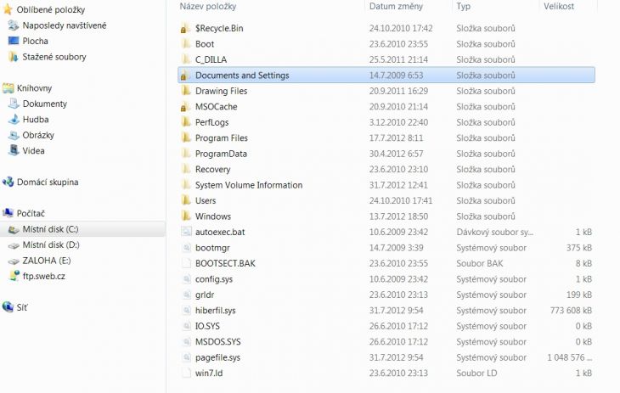This screenshot has height=393, width=620.
Task: Select the PerfLogs folder name
Action: click(x=211, y=122)
